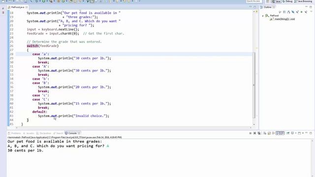Switch to the Debug perspective
This screenshot has height=177, width=315.
pyautogui.click(x=287, y=1)
